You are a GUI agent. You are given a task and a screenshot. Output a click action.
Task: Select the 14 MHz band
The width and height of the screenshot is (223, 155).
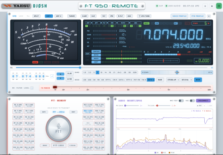click(x=106, y=72)
